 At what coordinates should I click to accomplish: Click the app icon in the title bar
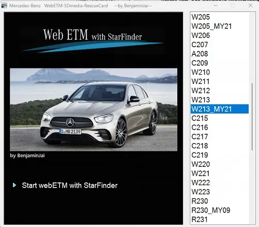[x=4, y=6]
